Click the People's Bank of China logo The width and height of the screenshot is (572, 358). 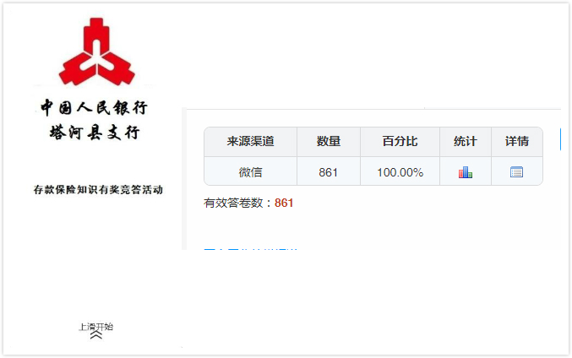click(x=96, y=52)
